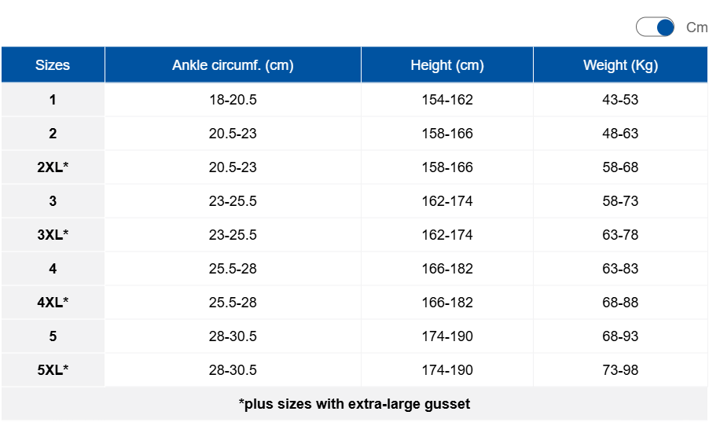Select the 3XL* size row label

click(53, 234)
